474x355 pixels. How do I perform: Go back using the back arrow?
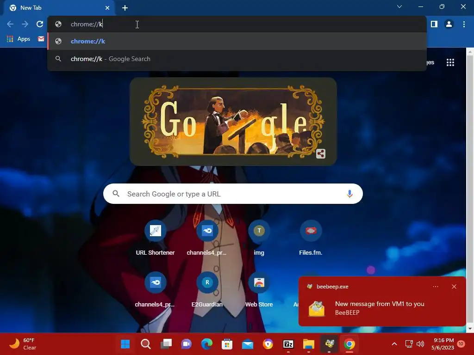10,24
